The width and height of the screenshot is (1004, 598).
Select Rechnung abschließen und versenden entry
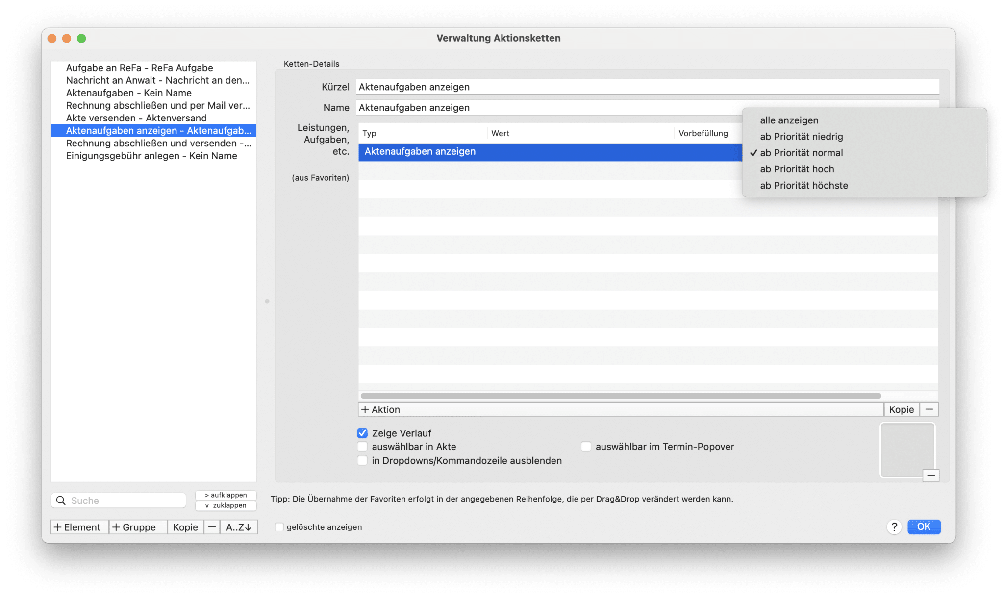tap(153, 143)
